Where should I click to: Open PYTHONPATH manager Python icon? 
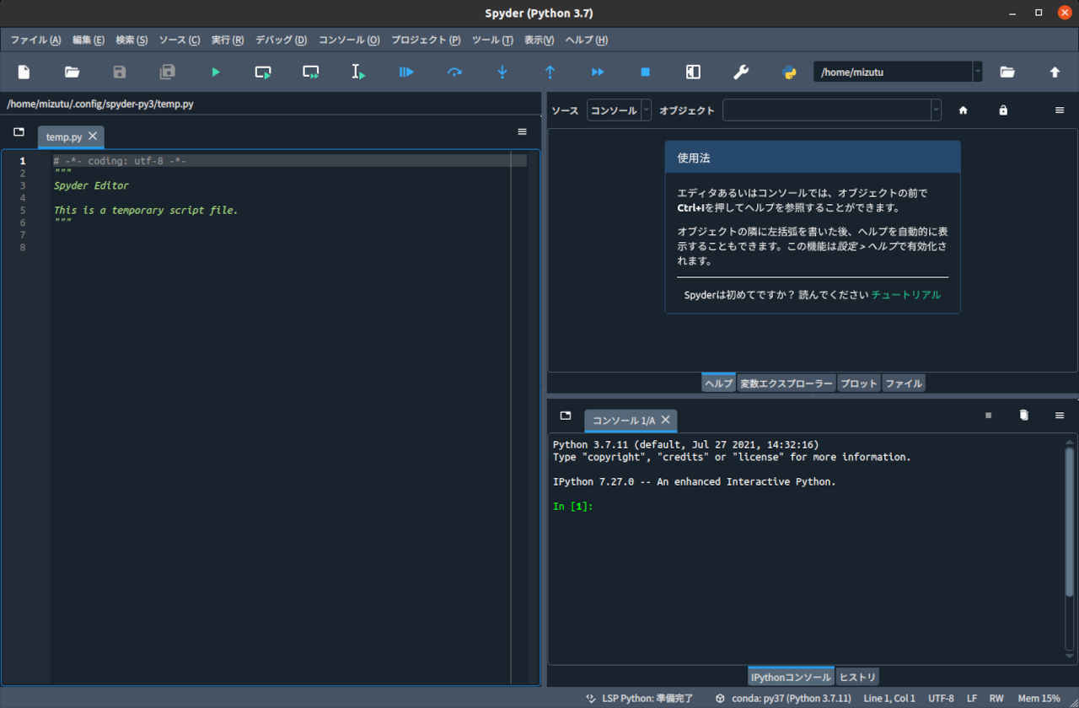789,72
